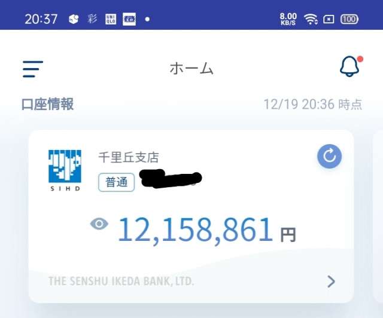Open the hamburger navigation menu

[33, 69]
